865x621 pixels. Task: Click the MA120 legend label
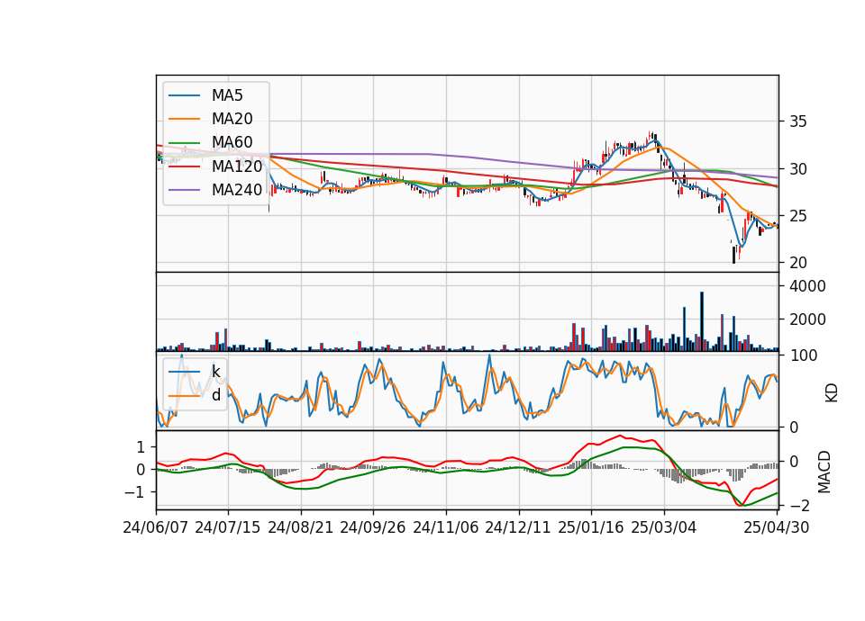pos(237,166)
